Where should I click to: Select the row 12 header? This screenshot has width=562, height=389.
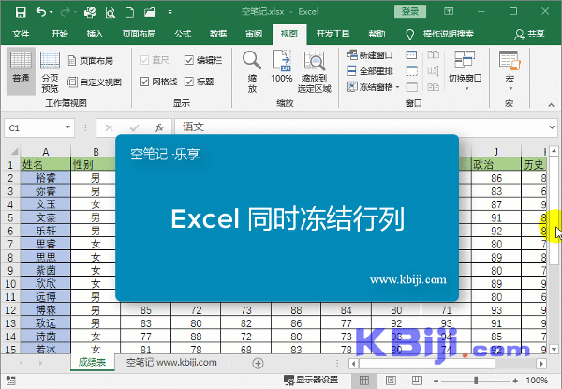[x=10, y=310]
